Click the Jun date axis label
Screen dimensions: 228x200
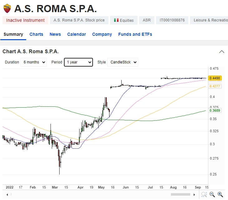[125, 187]
